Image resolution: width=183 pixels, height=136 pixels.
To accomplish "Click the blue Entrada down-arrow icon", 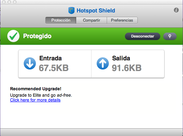I will point(30,63).
